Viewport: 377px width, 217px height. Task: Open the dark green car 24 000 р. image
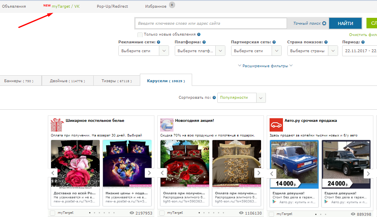tap(346, 164)
